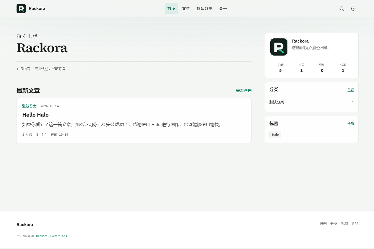Click the 访问 stat showing 5

click(280, 68)
